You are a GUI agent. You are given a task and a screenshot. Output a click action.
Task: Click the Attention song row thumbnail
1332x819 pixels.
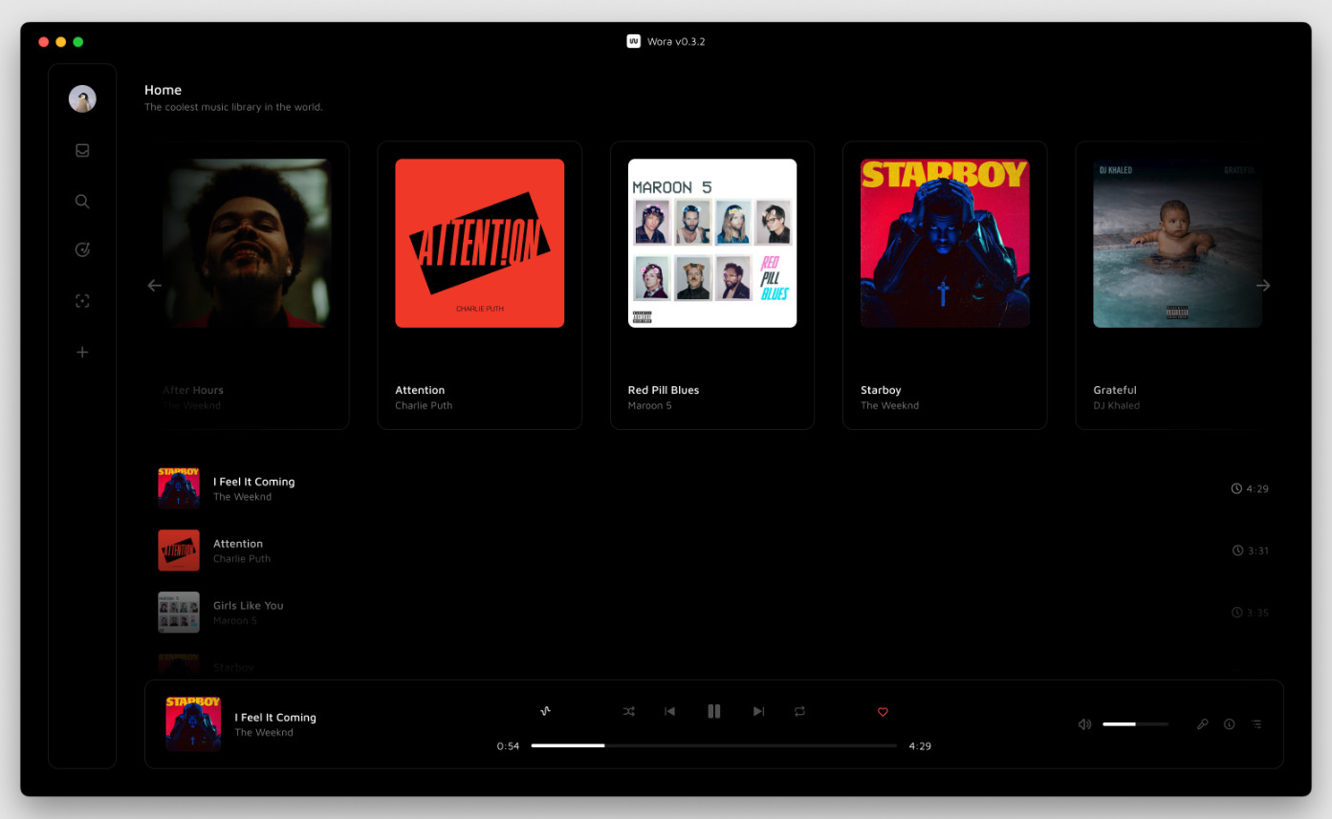pyautogui.click(x=179, y=550)
